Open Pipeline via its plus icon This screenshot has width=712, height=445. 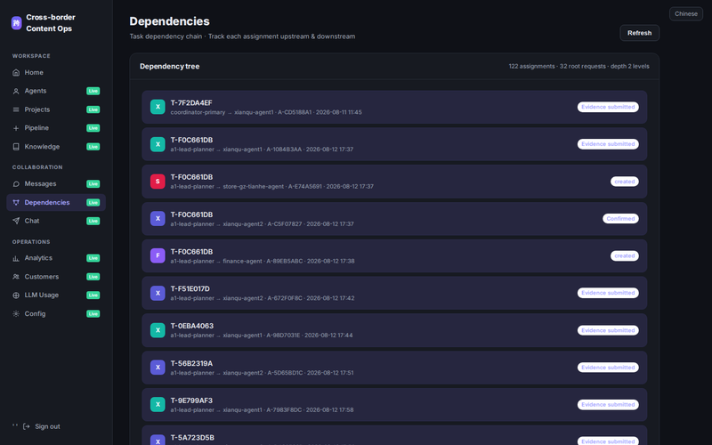[16, 128]
